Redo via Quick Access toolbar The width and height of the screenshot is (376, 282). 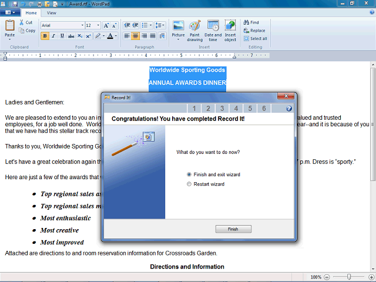pyautogui.click(x=31, y=4)
